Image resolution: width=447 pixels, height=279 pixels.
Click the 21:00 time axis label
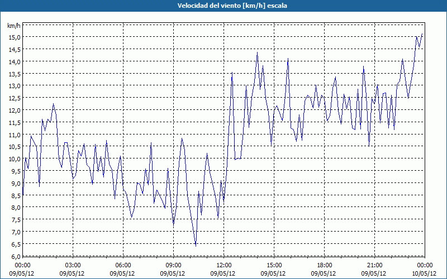374,266
